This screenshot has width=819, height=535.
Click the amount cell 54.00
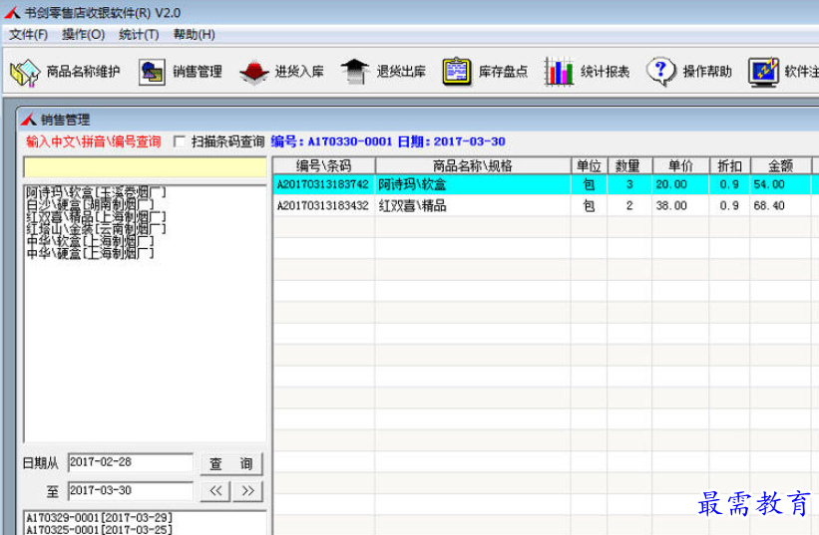tap(780, 184)
